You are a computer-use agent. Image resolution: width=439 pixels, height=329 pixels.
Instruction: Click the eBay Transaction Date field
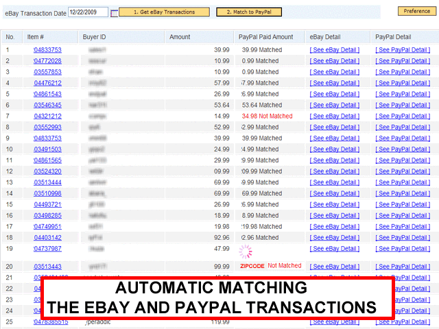(x=88, y=12)
